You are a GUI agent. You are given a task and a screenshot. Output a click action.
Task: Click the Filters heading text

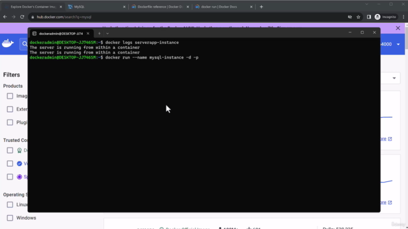click(11, 75)
